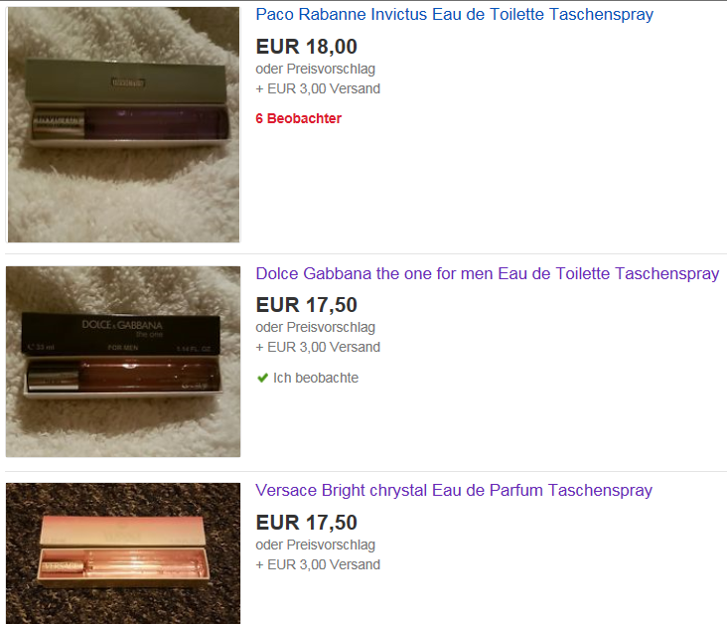Image resolution: width=727 pixels, height=624 pixels.
Task: Click the 'Ich beobachte' watch status
Action: (315, 379)
